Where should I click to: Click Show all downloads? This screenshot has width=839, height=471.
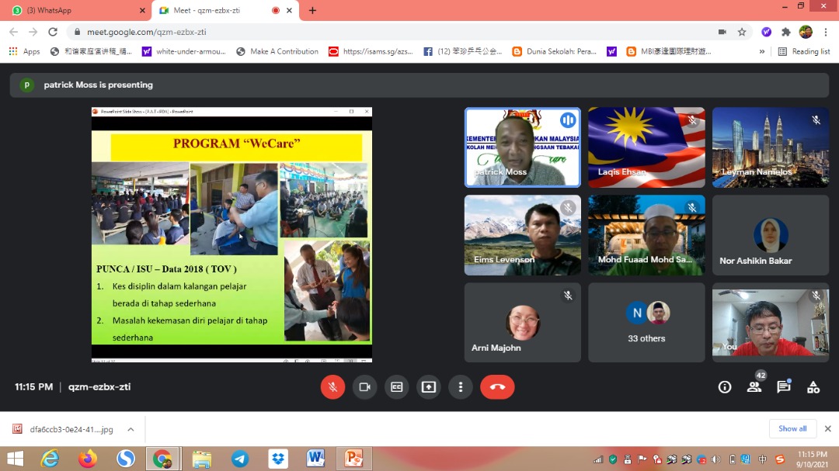coord(792,429)
